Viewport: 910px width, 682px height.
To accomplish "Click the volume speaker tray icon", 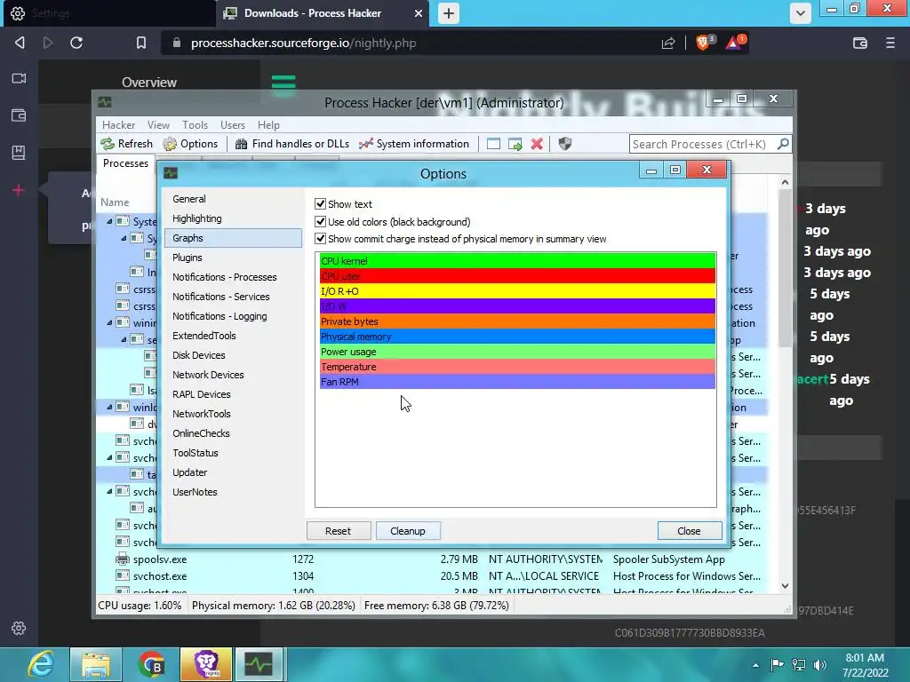I will click(820, 664).
